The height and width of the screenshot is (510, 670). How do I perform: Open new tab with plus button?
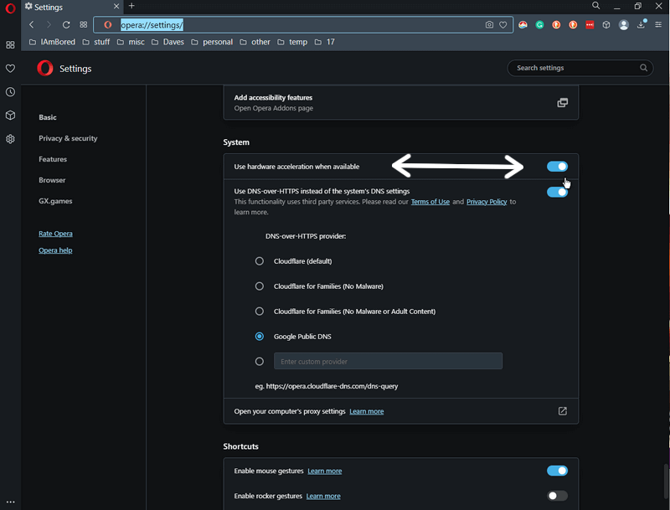[131, 6]
